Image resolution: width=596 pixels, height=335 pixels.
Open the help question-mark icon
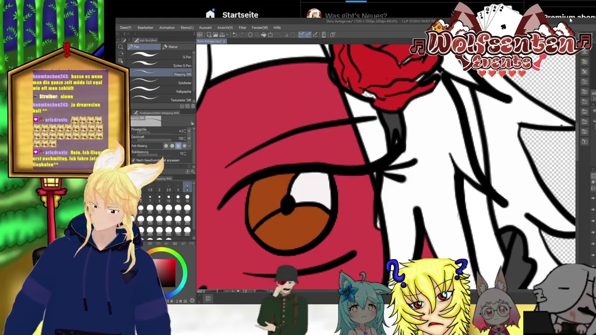[332, 34]
